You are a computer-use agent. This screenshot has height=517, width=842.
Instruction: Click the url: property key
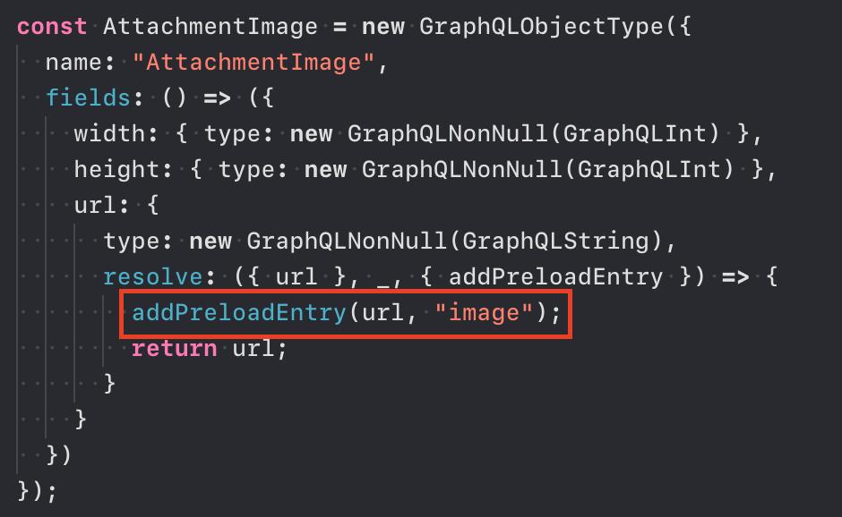[x=101, y=206]
